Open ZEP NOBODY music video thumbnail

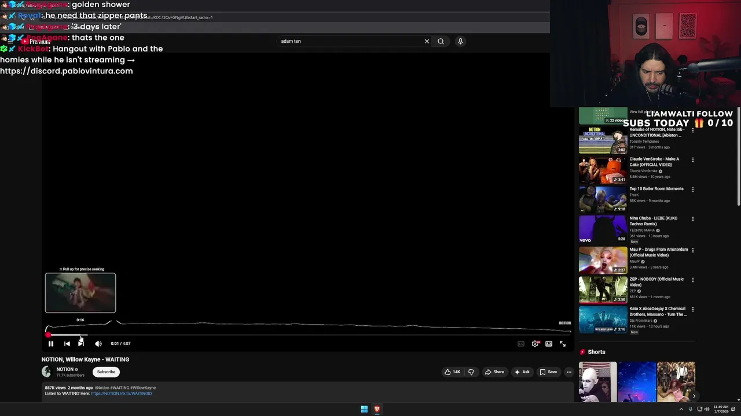pos(603,289)
